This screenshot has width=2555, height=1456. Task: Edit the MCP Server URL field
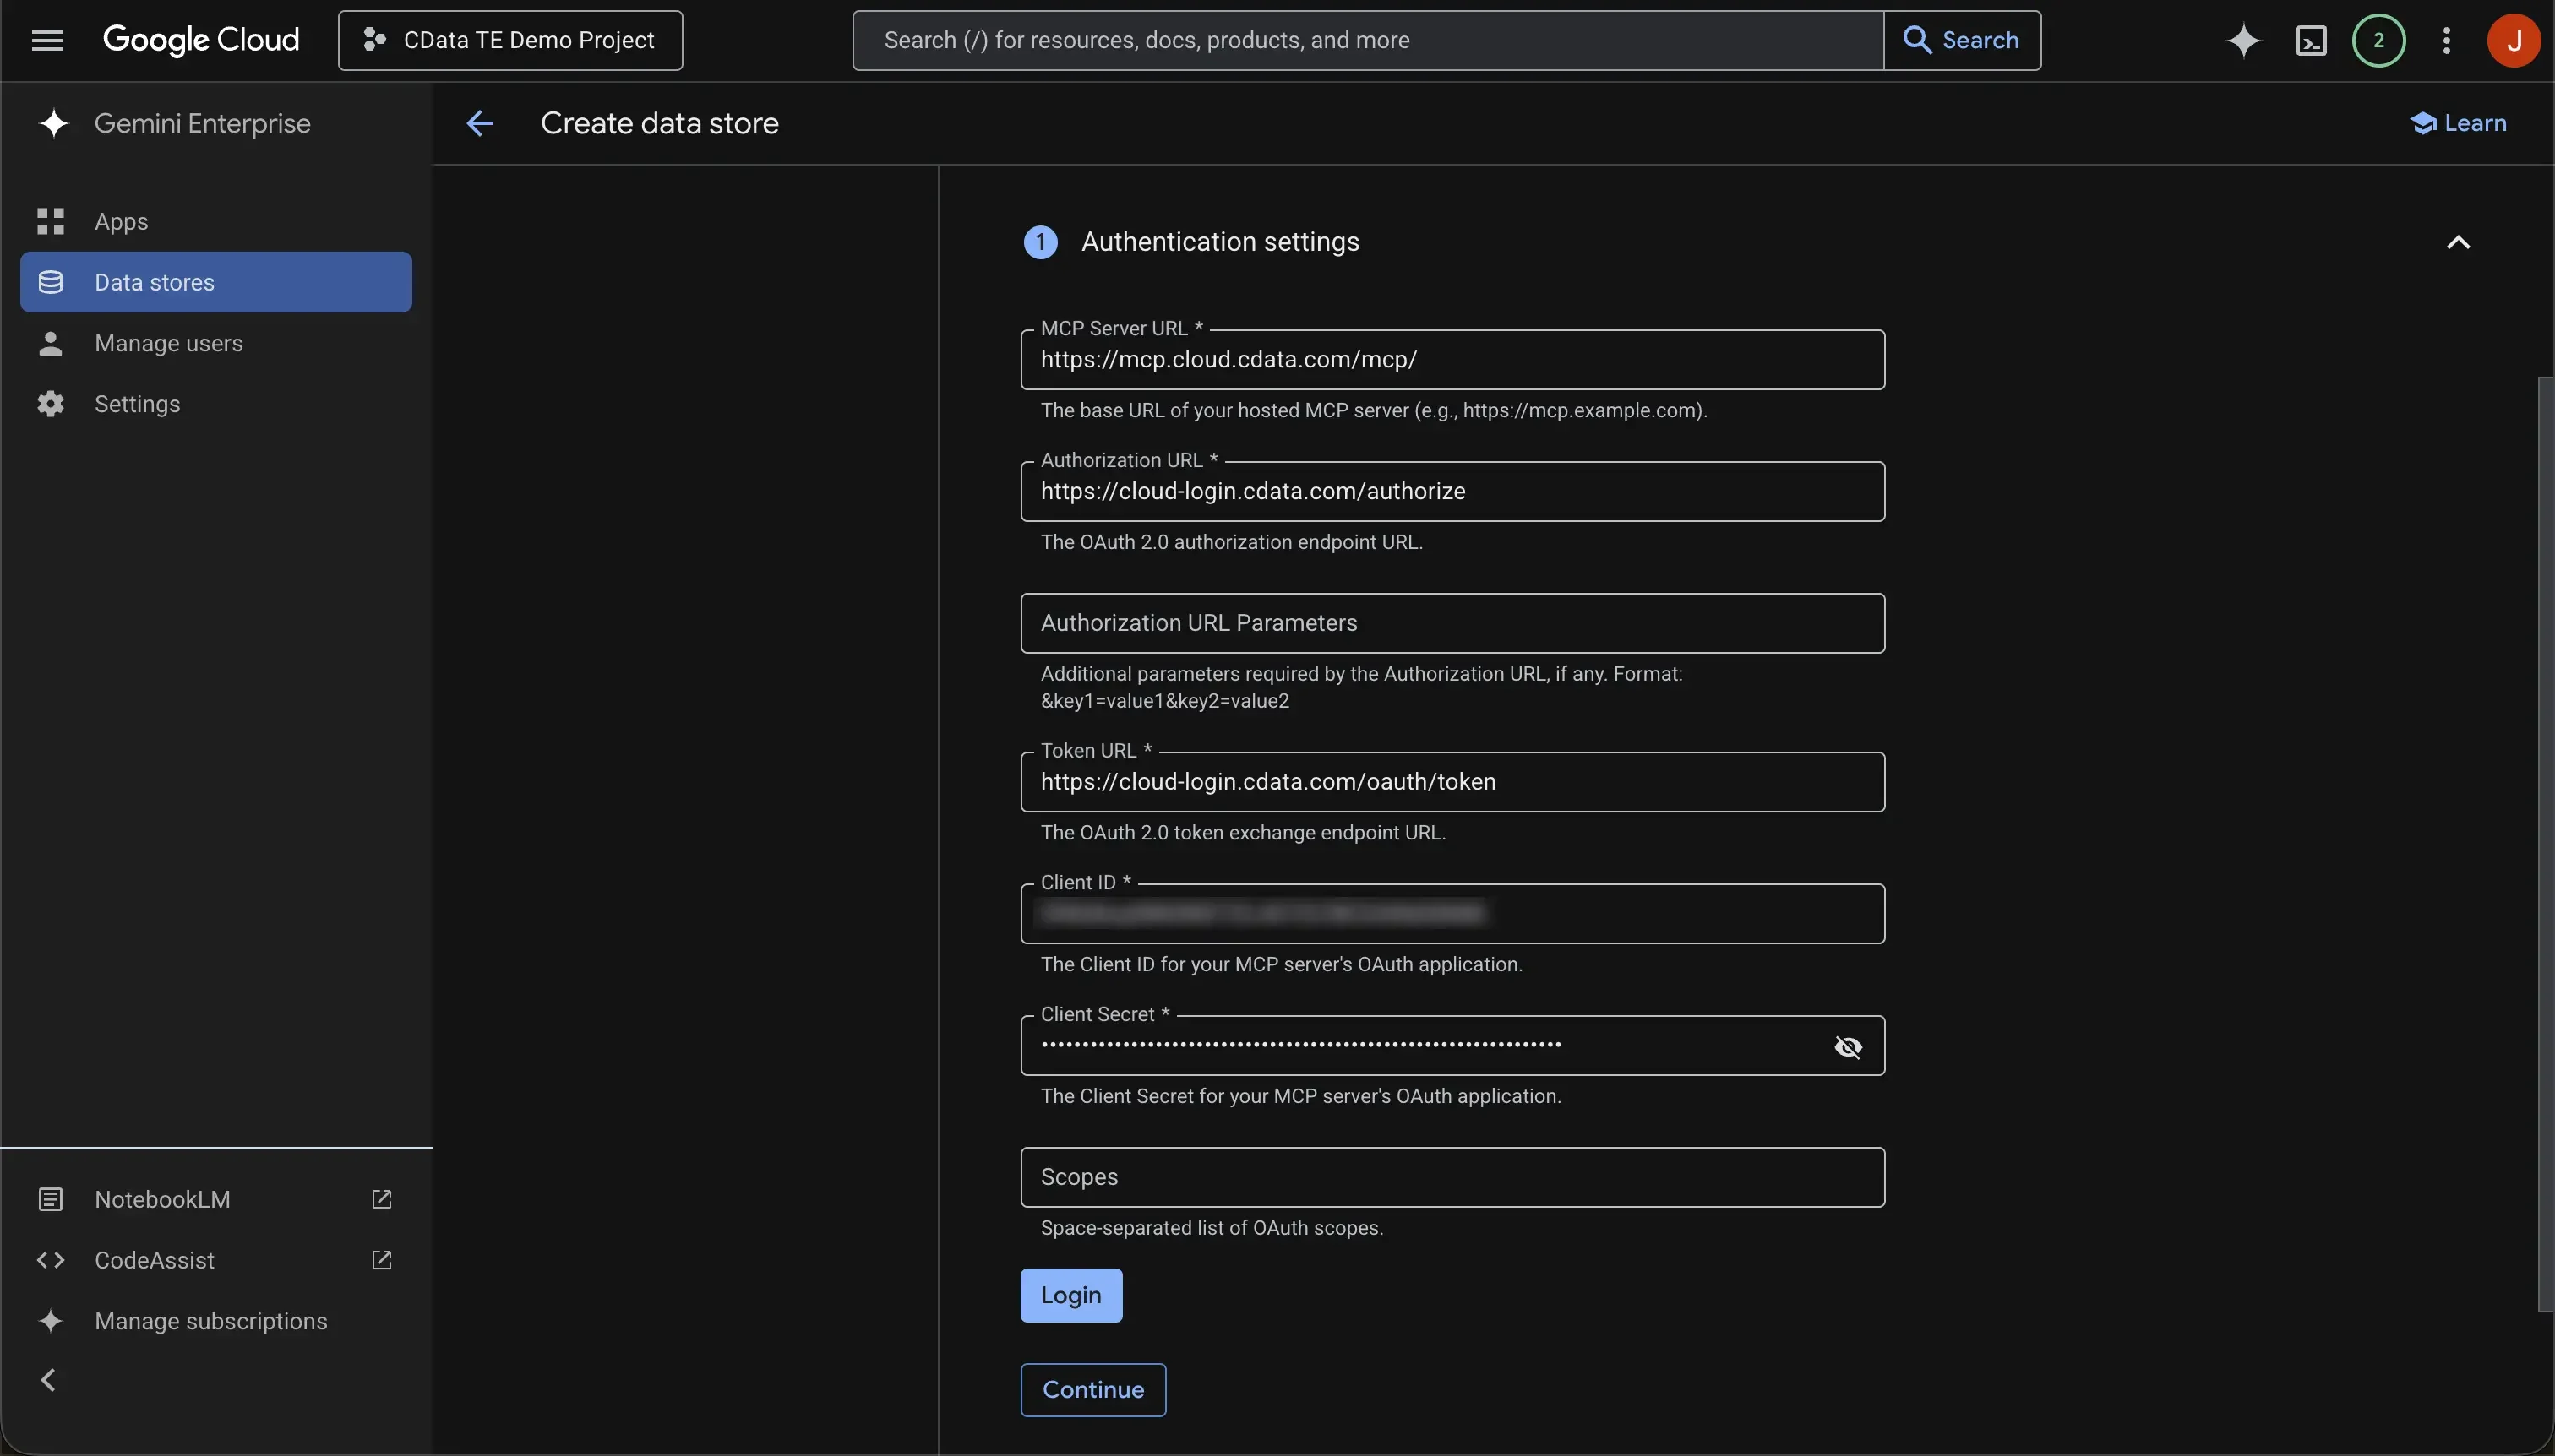click(1452, 360)
